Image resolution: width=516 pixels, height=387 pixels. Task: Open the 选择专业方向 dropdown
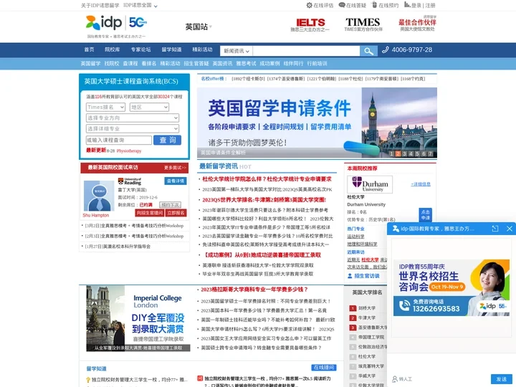133,118
